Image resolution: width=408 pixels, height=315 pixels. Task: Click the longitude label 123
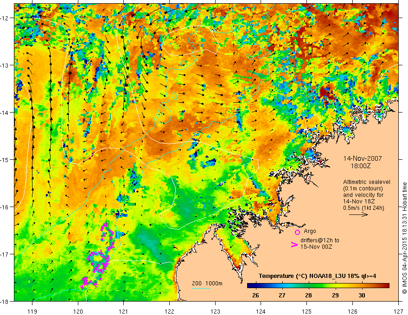coord(215,311)
